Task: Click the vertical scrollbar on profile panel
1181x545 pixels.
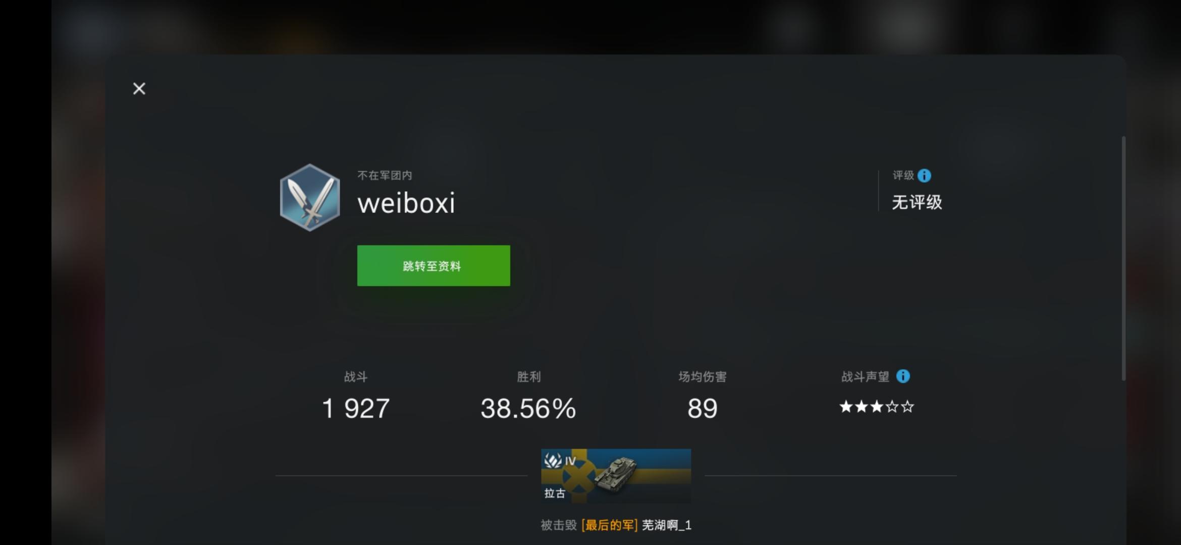Action: [1123, 258]
